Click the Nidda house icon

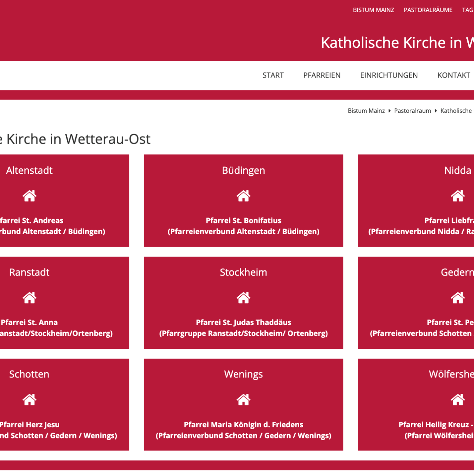click(458, 196)
